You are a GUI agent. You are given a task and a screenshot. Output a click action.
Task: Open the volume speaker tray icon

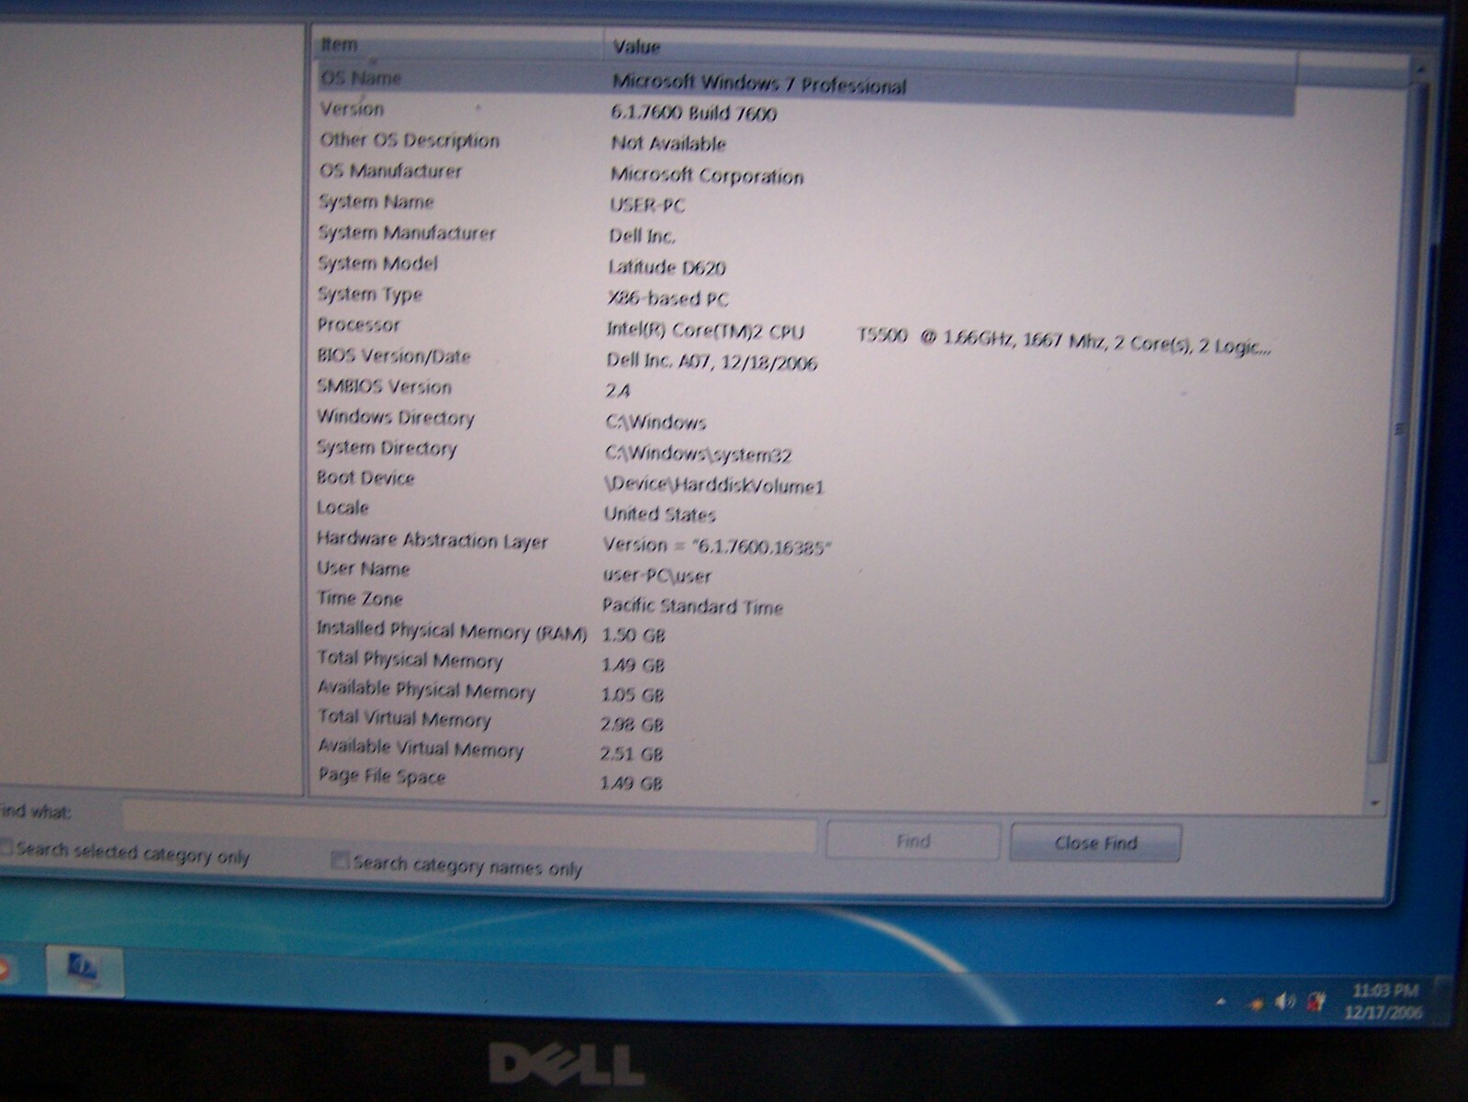[x=1285, y=1001]
